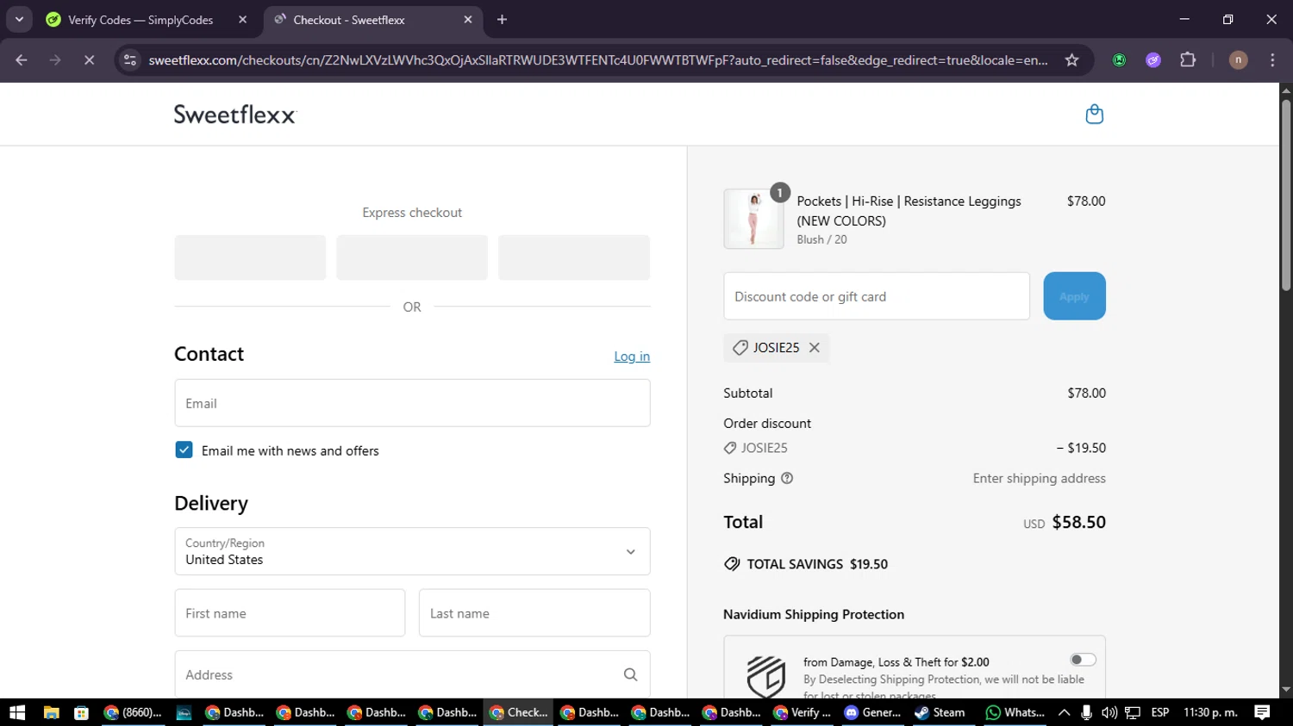Click the shipping help question mark icon
This screenshot has height=726, width=1293.
(786, 479)
